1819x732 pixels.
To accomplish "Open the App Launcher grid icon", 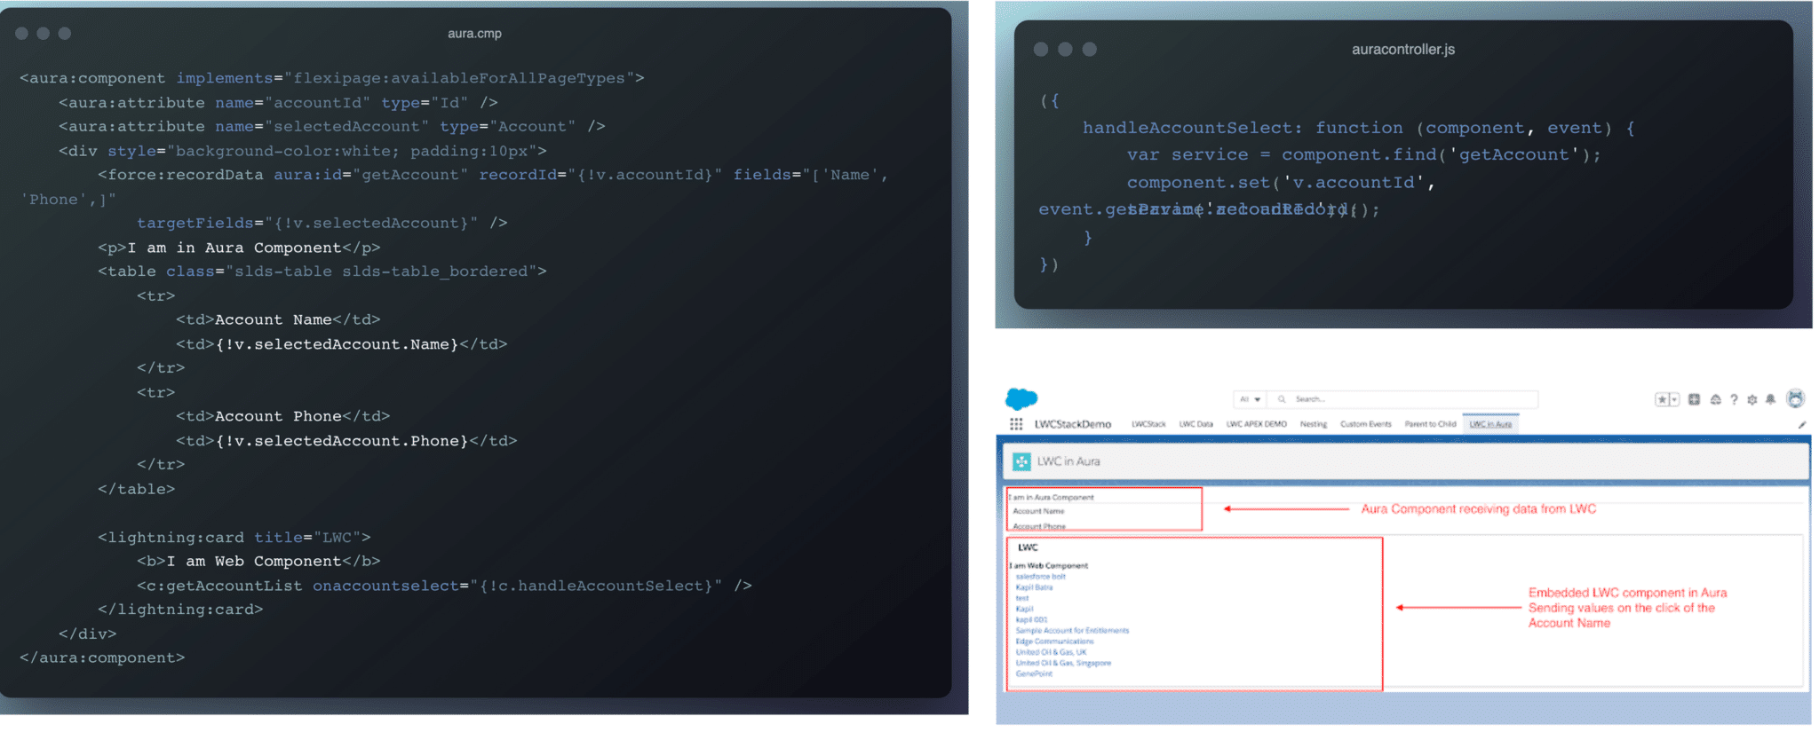I will pyautogui.click(x=1016, y=424).
